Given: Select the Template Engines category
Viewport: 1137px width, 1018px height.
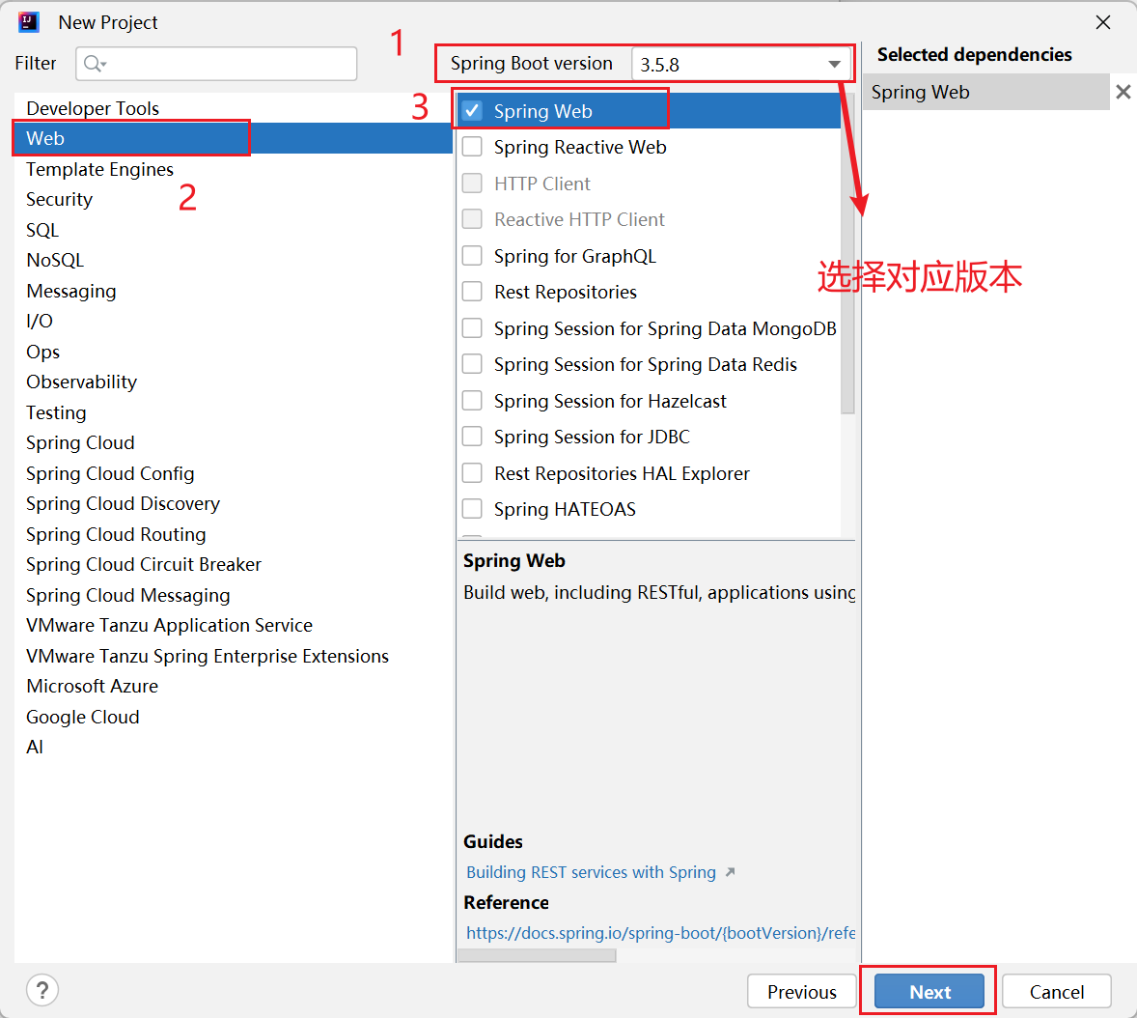Looking at the screenshot, I should point(234,169).
